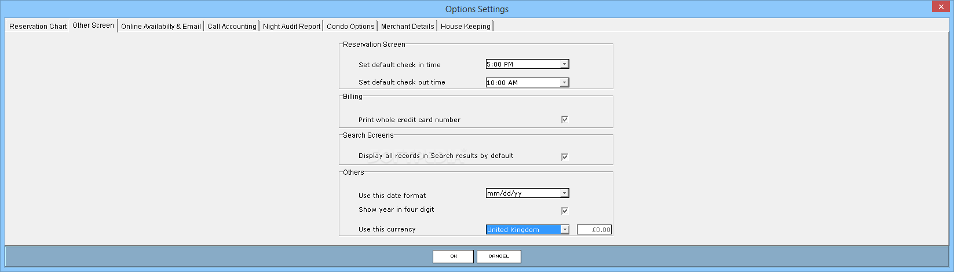
Task: Switch to the Merchant Details tab
Action: 407,26
